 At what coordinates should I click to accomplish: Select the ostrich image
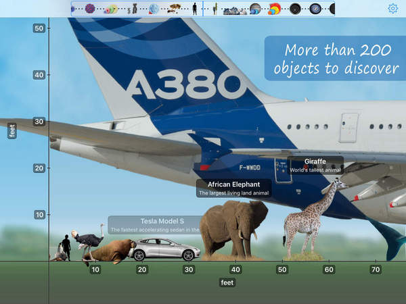pyautogui.click(x=88, y=242)
